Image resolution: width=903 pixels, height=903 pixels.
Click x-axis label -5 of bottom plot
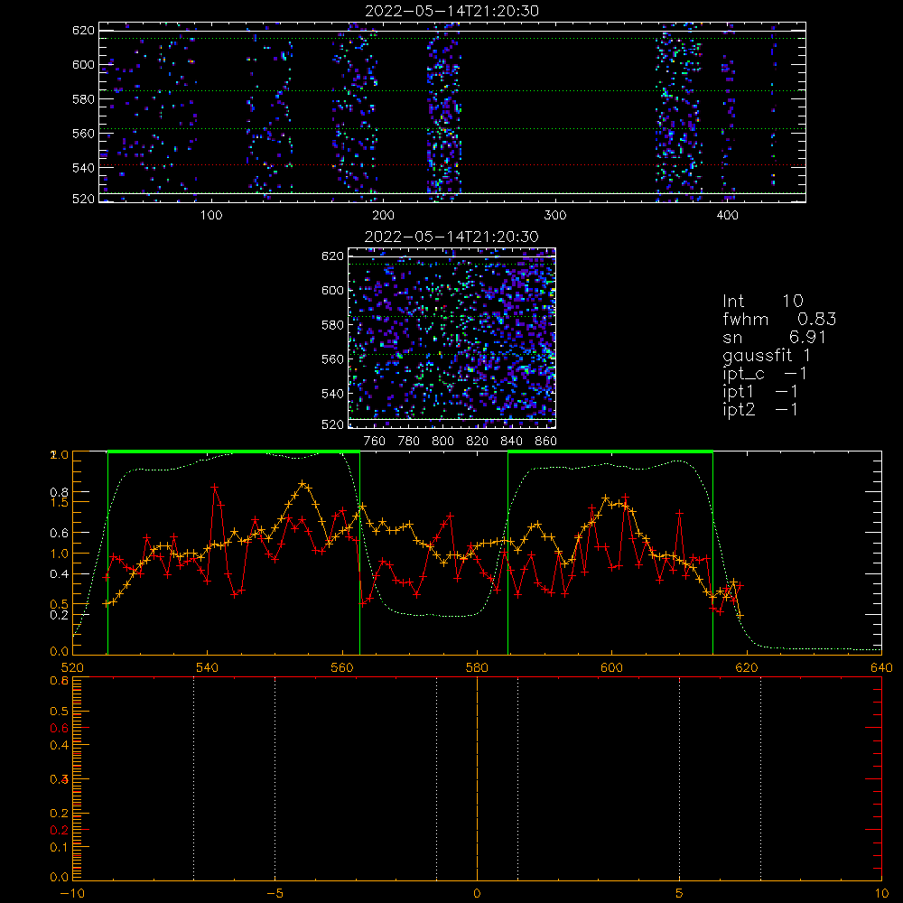(275, 894)
